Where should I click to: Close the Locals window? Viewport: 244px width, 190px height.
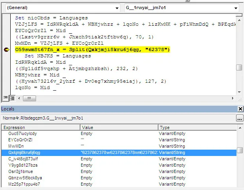[x=240, y=109]
